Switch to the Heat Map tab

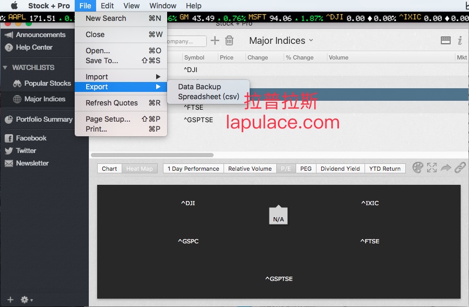pyautogui.click(x=139, y=169)
